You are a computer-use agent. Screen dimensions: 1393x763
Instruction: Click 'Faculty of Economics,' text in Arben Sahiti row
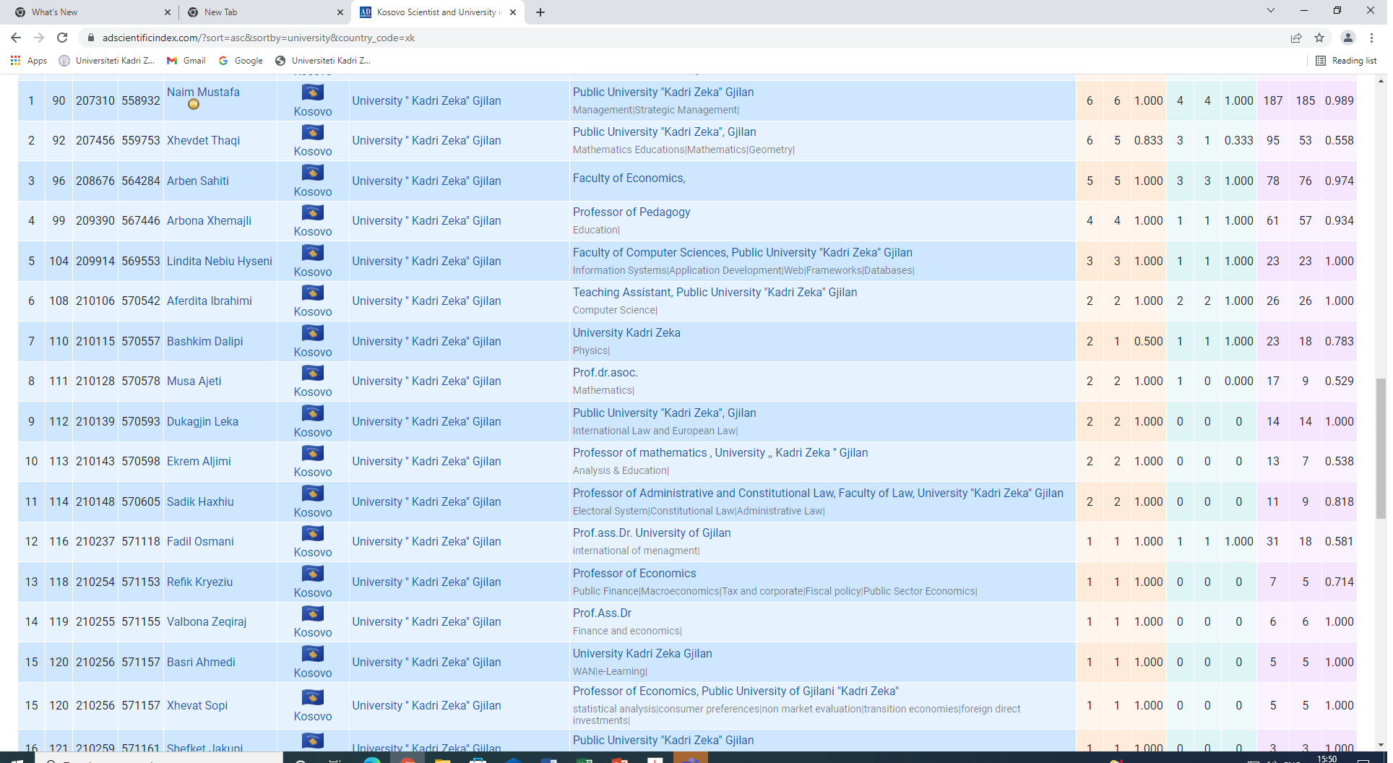coord(629,178)
